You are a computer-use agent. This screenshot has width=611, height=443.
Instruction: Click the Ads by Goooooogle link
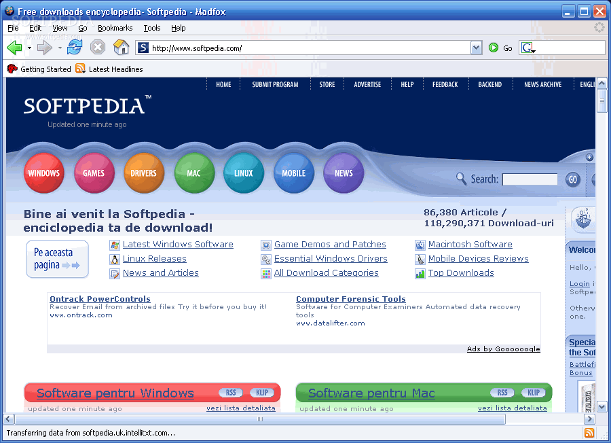click(x=504, y=349)
